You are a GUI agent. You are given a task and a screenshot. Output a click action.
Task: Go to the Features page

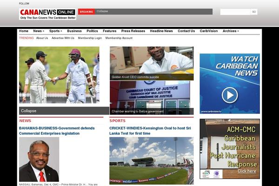tap(109, 31)
